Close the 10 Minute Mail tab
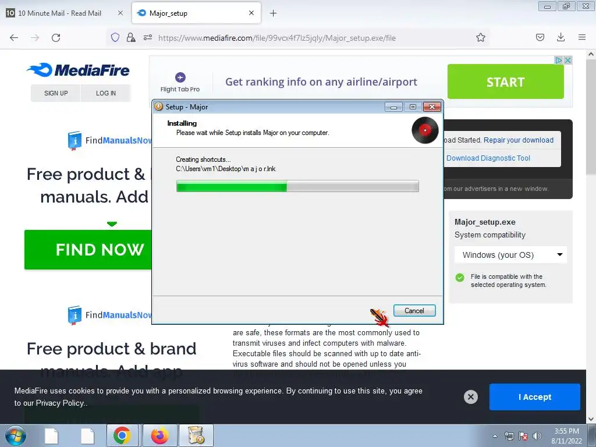 pyautogui.click(x=120, y=13)
